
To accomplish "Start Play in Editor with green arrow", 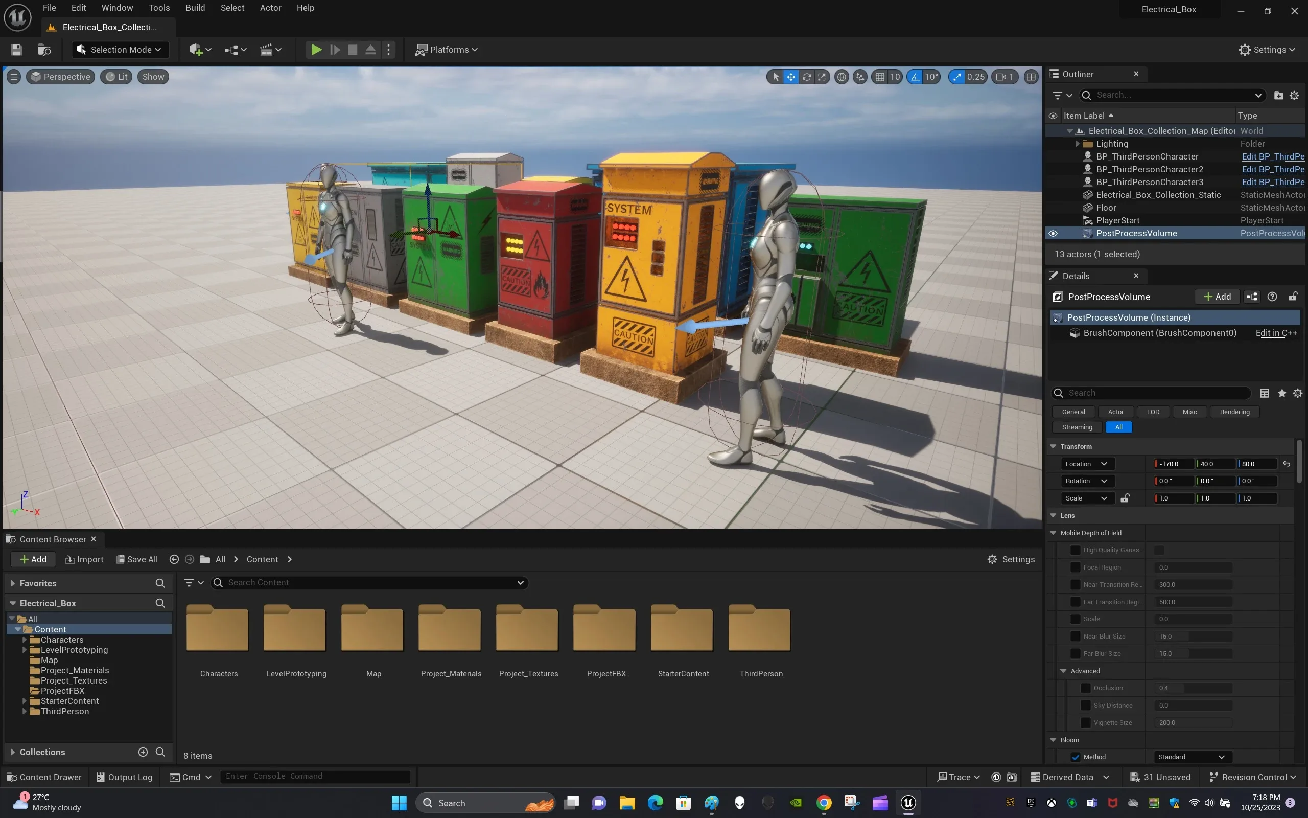I will point(316,50).
